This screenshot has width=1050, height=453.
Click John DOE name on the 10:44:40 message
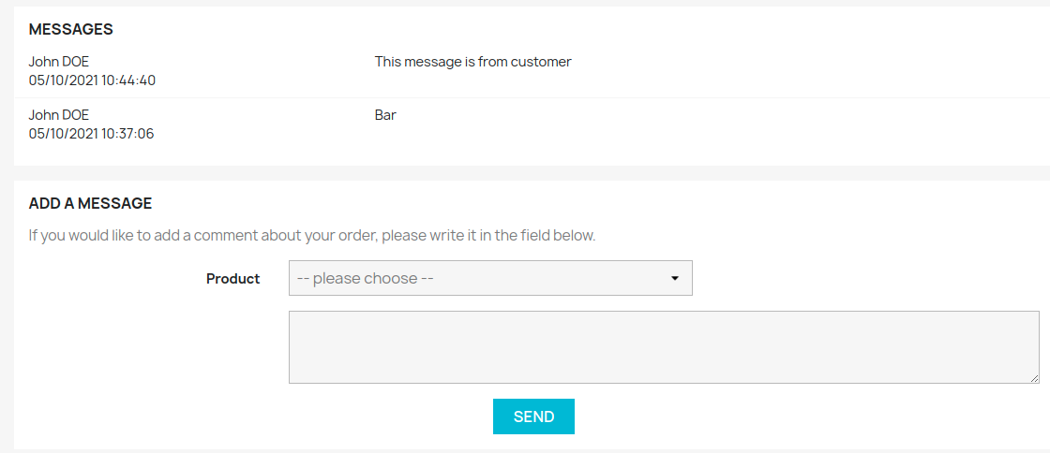[59, 62]
